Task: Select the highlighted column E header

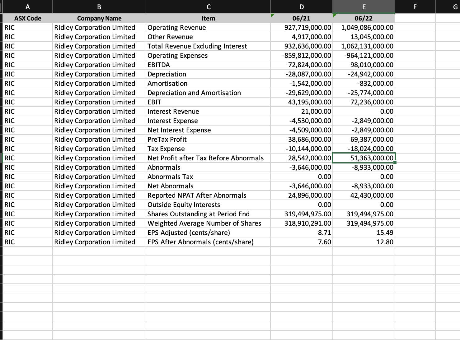Action: [364, 7]
